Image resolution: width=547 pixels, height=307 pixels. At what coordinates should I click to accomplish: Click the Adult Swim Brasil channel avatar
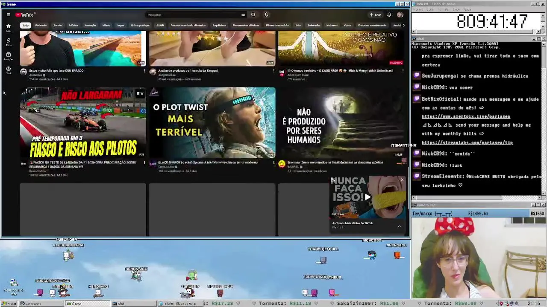tap(282, 72)
